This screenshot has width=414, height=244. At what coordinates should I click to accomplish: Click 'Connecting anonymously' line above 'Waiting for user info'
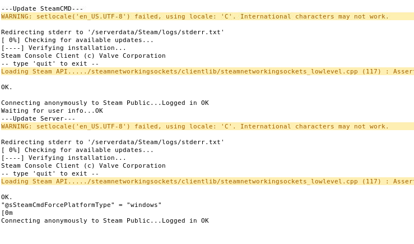[x=105, y=103]
